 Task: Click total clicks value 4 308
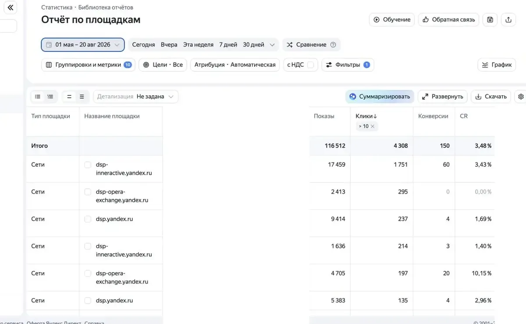(401, 146)
